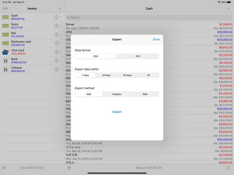Select the Citibank account name
The image size is (234, 175).
[16, 68]
